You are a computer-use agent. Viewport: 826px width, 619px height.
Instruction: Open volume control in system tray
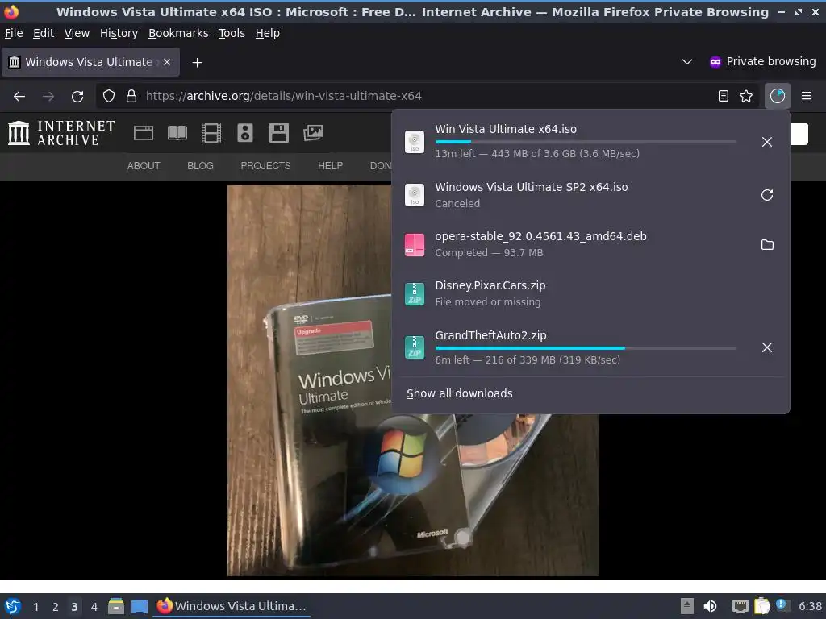(710, 606)
